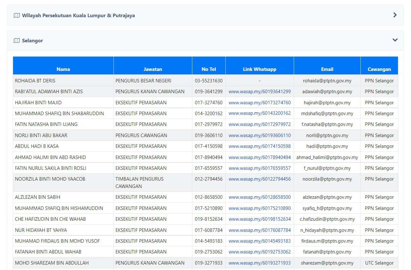The image size is (411, 270).
Task: Click email adawiah@ptptn.gov.my
Action: 327,92
